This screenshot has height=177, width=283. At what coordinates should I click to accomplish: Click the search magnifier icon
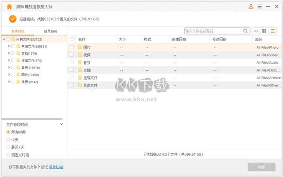click(x=245, y=31)
